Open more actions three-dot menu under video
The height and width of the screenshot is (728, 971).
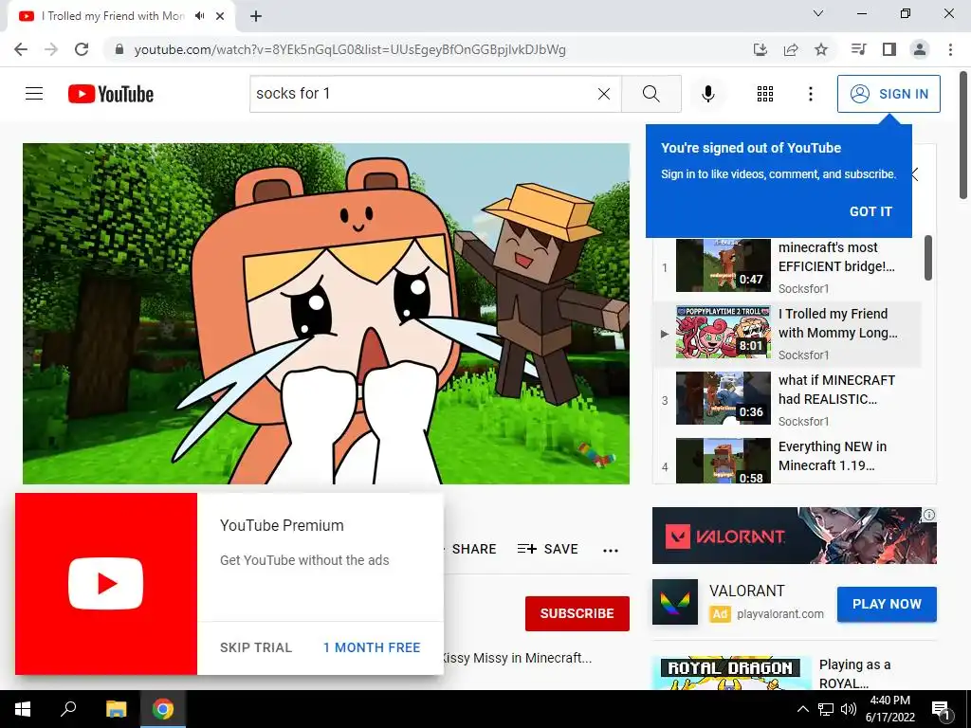pos(611,551)
